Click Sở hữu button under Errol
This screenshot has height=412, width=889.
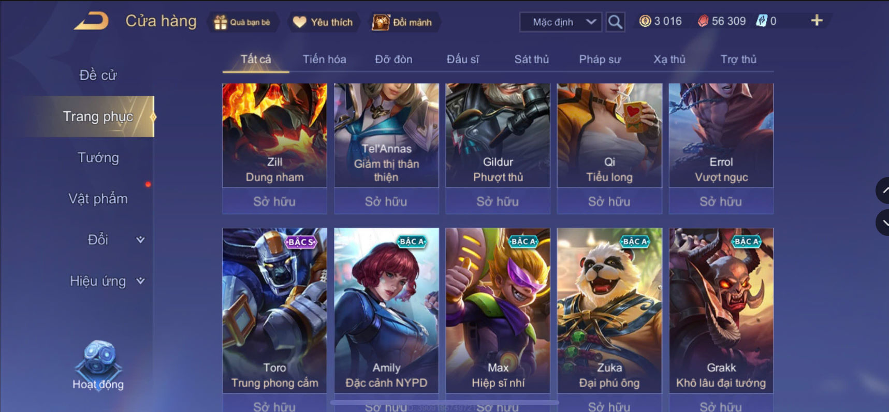click(x=721, y=201)
